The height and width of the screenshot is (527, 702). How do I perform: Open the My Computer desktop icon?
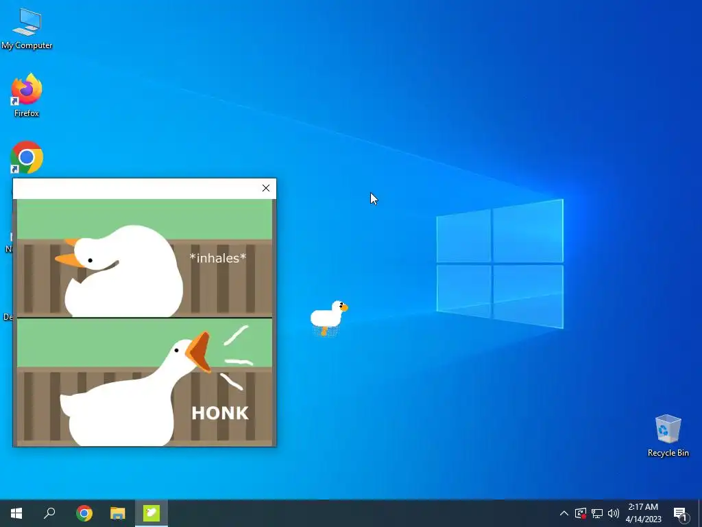[27, 29]
